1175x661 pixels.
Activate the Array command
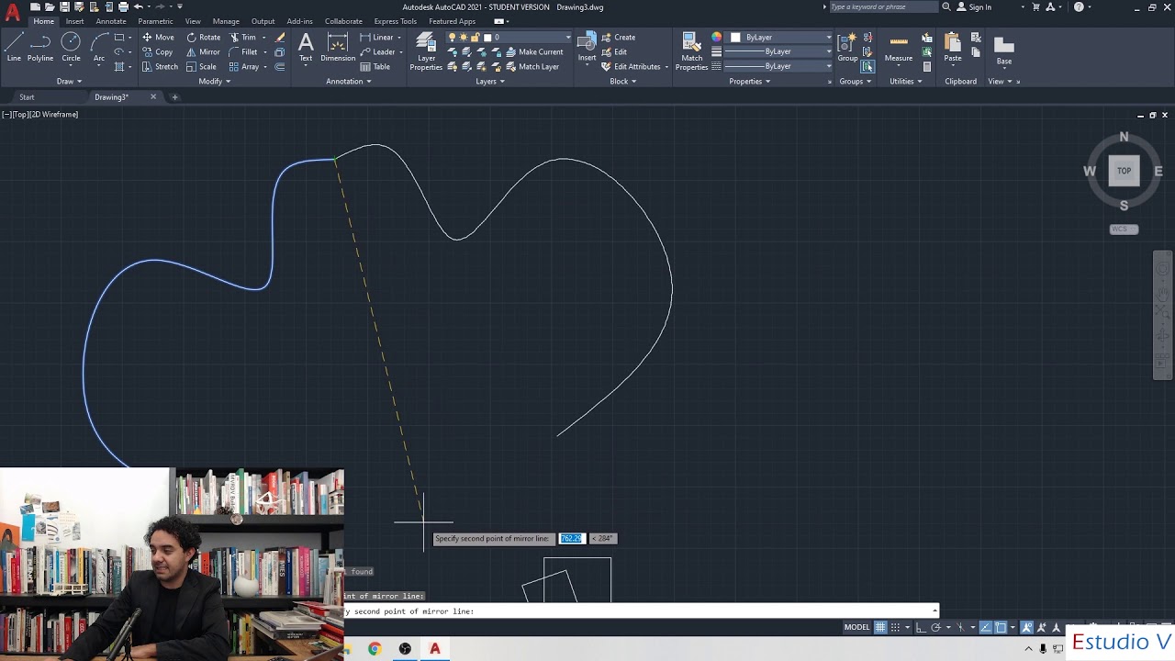[x=243, y=67]
